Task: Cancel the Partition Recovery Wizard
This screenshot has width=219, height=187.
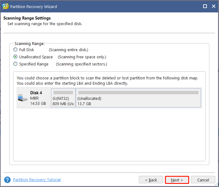Action: pos(203,180)
